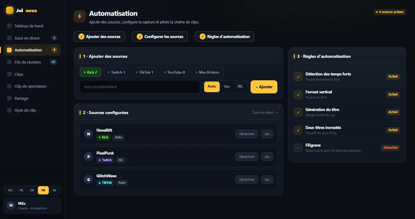Toggle the Détection des temps forts checkbox
The width and height of the screenshot is (415, 219).
click(298, 77)
